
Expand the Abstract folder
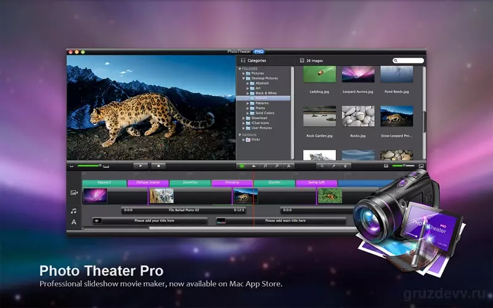click(248, 83)
